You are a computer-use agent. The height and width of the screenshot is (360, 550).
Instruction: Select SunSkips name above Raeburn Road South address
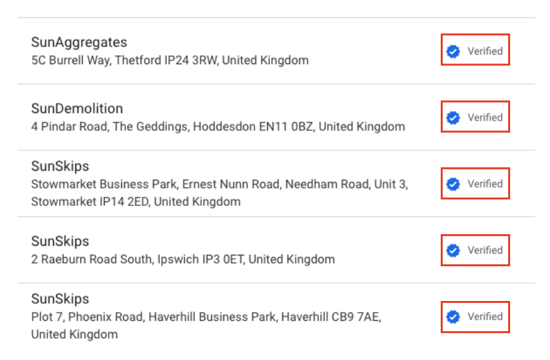[x=60, y=241]
